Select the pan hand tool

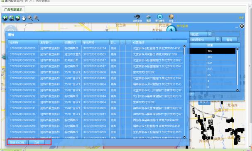[x=24, y=18]
